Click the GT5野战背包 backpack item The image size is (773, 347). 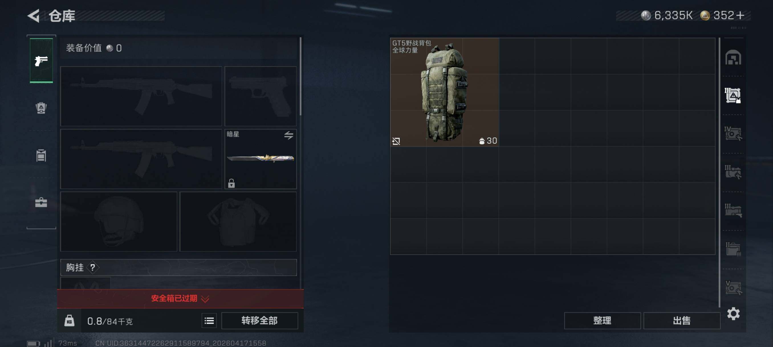coord(444,92)
